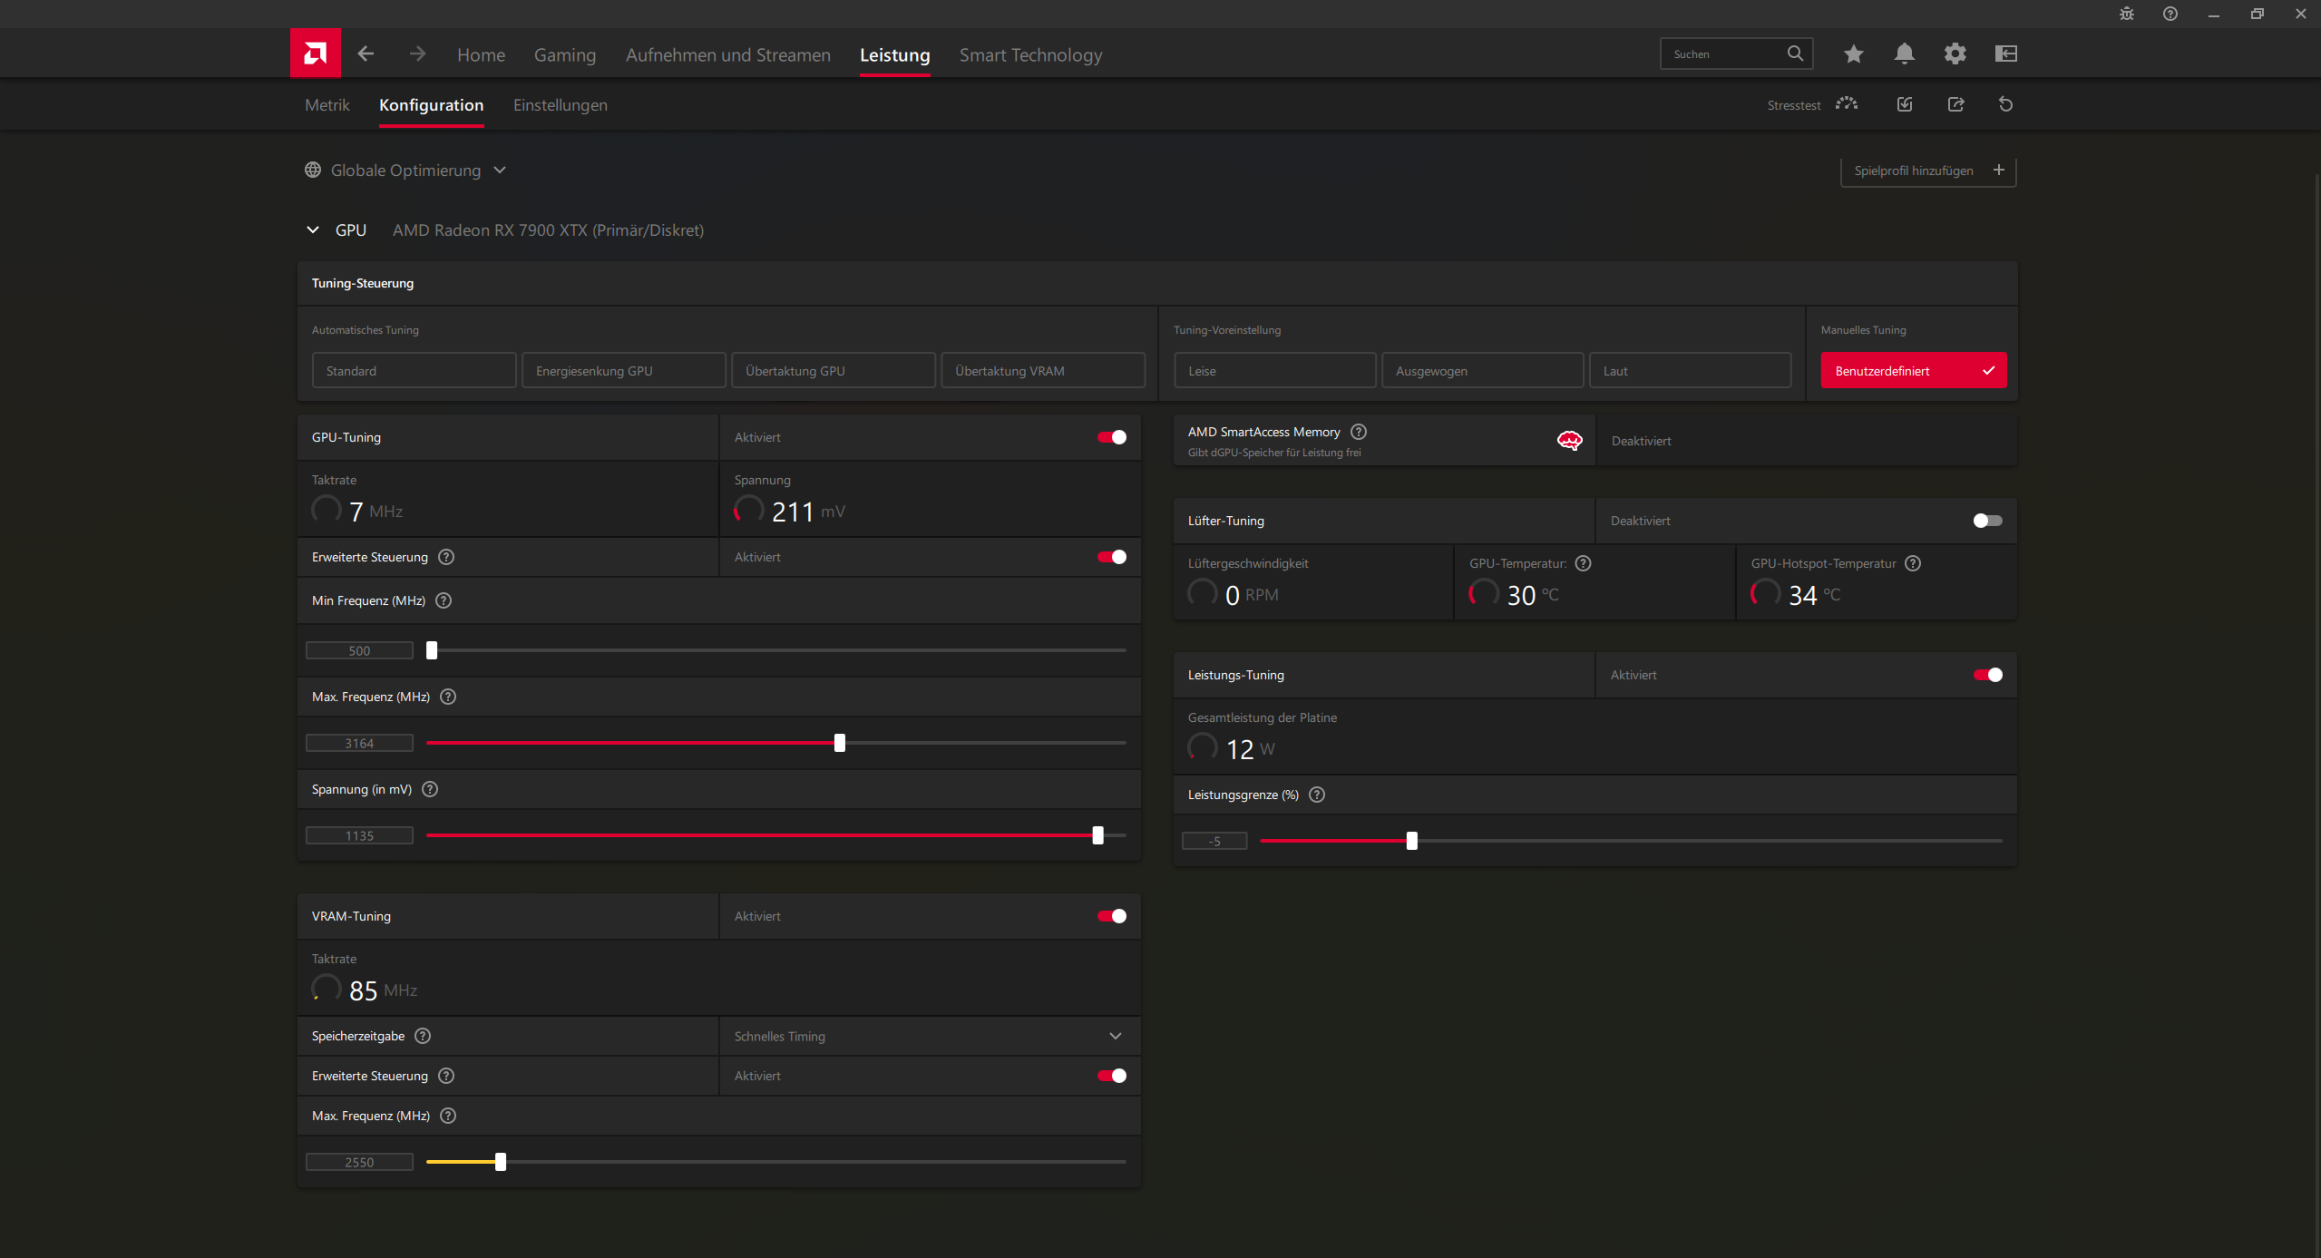Image resolution: width=2321 pixels, height=1258 pixels.
Task: Turn off the VRAM-Tuning switch
Action: [x=1112, y=916]
